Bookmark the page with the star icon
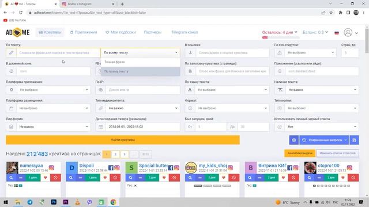 click(331, 13)
